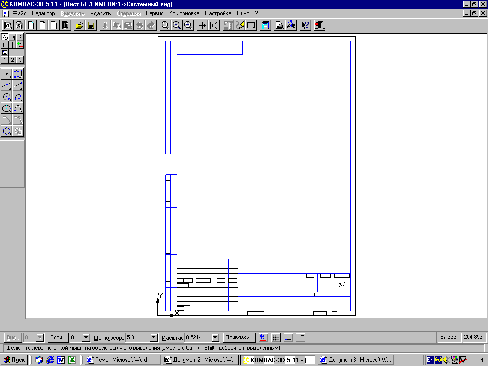Select the arc drawing tool
Image resolution: width=488 pixels, height=366 pixels.
(18, 97)
